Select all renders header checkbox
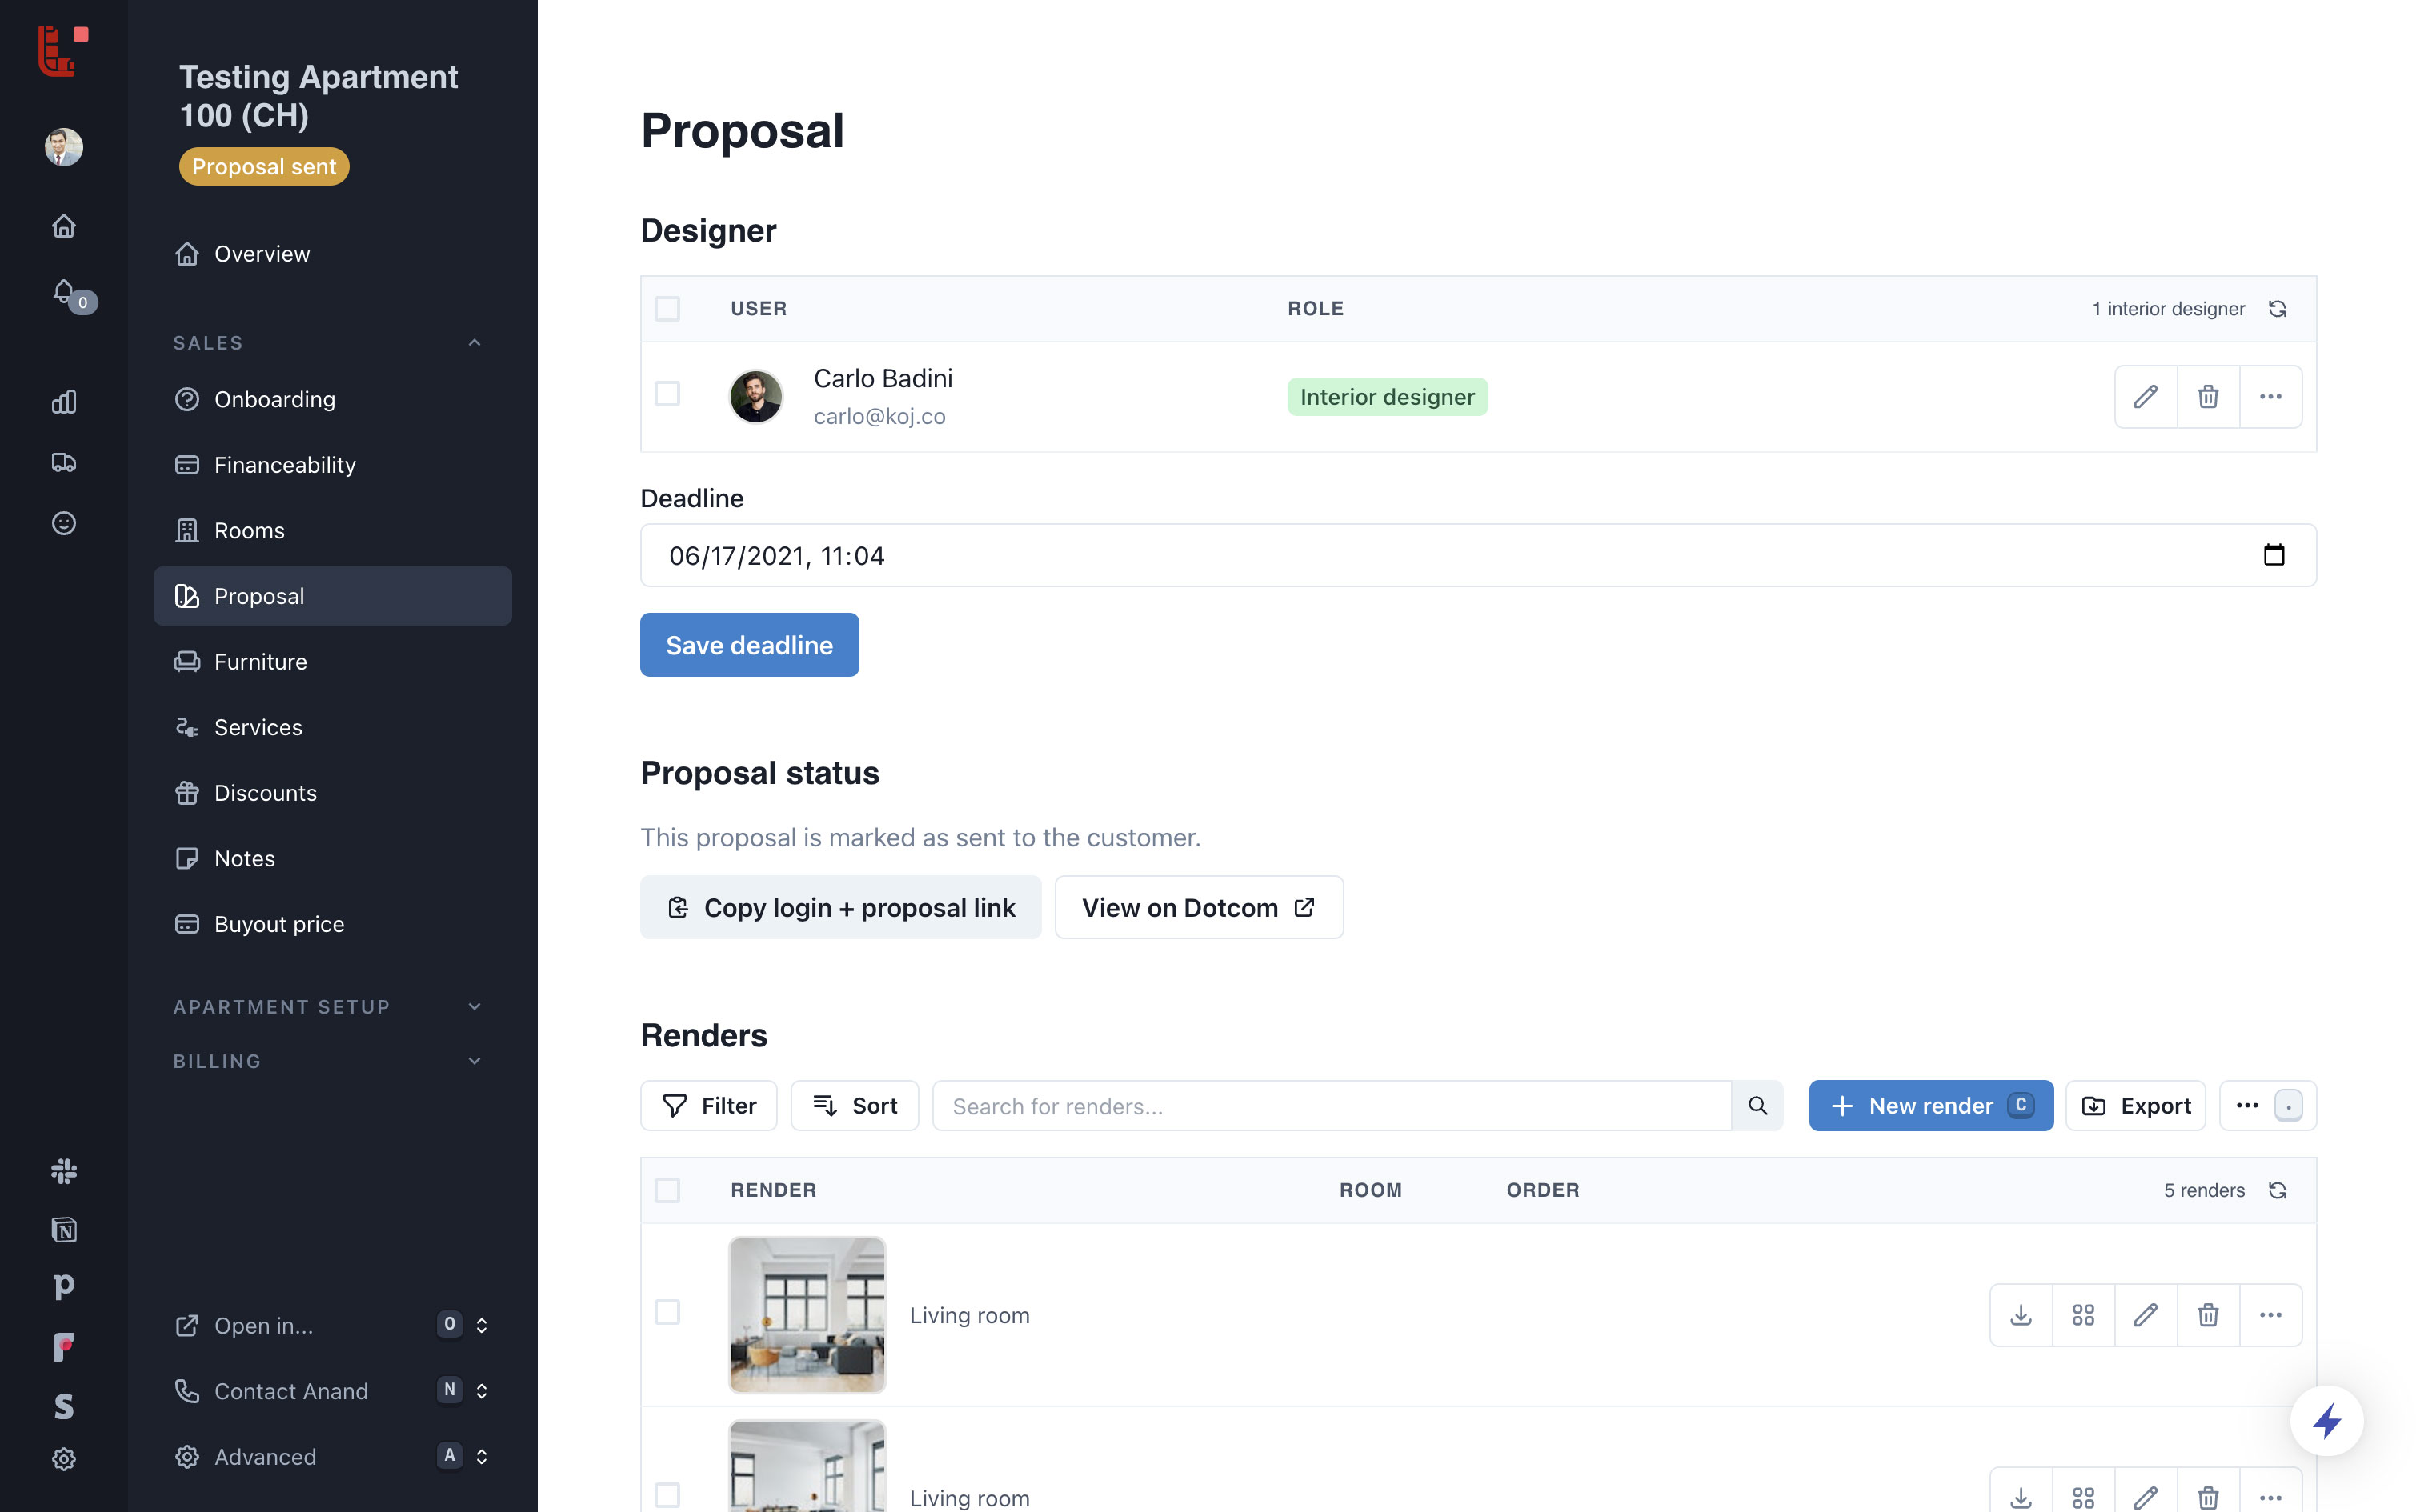 (x=667, y=1190)
